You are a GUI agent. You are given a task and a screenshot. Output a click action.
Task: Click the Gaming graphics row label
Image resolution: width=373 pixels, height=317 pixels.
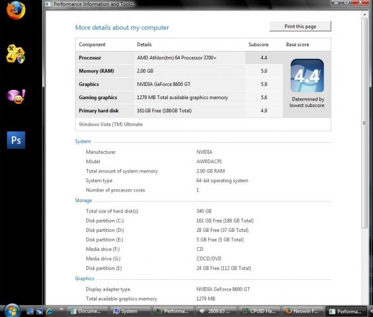98,97
